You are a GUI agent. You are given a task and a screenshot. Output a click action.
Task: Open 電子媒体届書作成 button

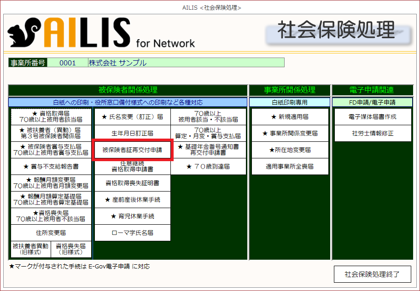[372, 117]
